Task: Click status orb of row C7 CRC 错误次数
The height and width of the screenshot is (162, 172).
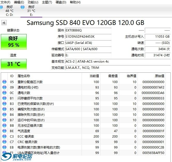Action: (4, 142)
